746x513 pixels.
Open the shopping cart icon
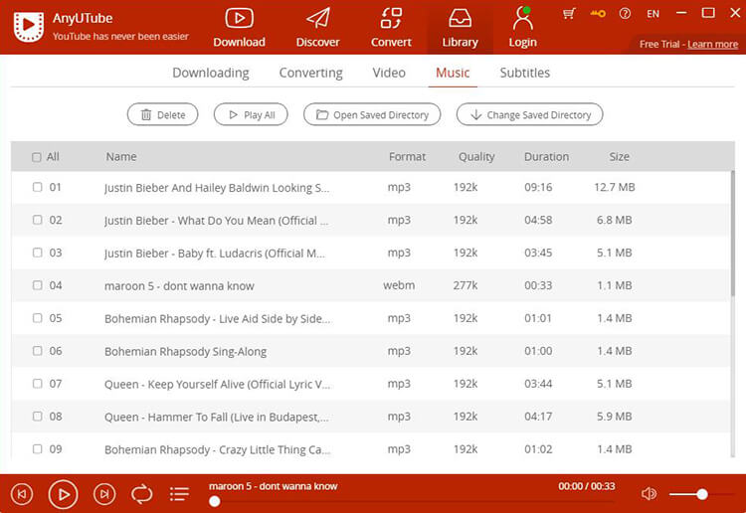click(569, 13)
